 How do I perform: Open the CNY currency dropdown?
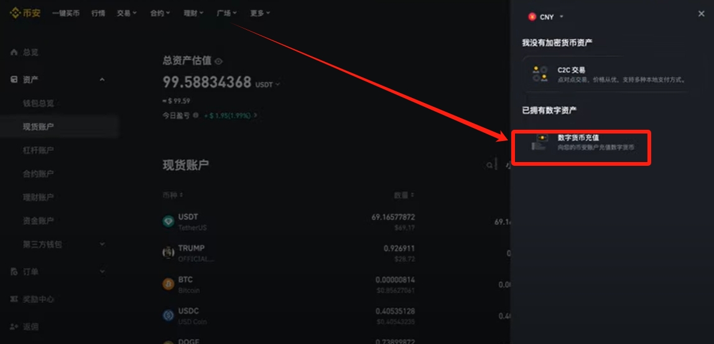[545, 17]
